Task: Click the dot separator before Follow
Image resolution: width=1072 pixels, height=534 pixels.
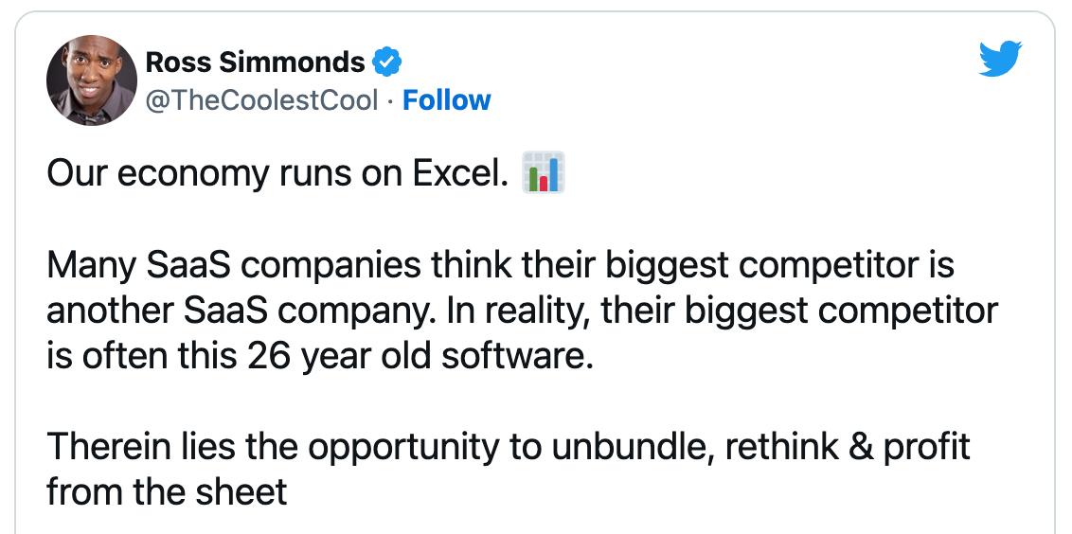Action: pos(390,101)
